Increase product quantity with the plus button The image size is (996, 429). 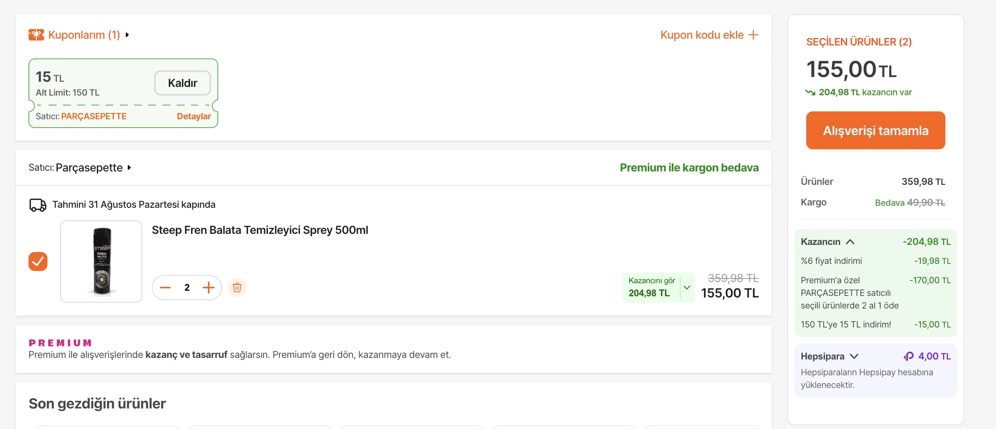209,288
